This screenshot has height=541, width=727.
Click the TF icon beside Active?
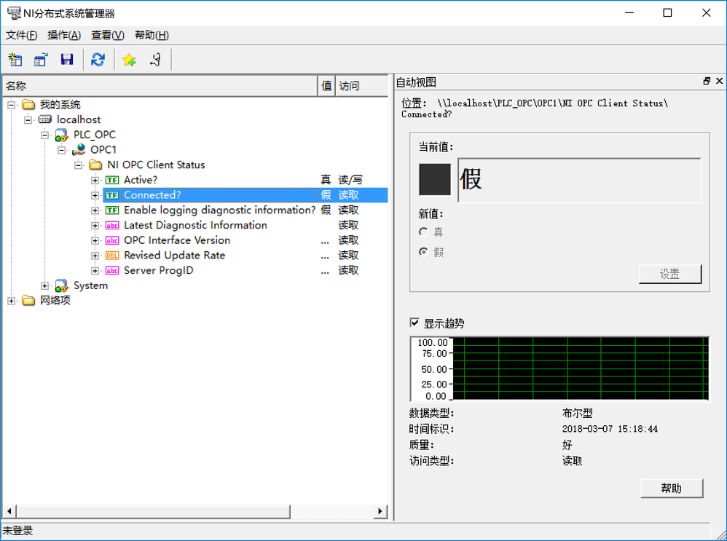pyautogui.click(x=112, y=180)
